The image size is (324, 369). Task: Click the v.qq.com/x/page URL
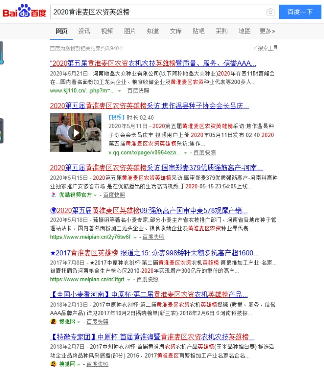coord(144,153)
